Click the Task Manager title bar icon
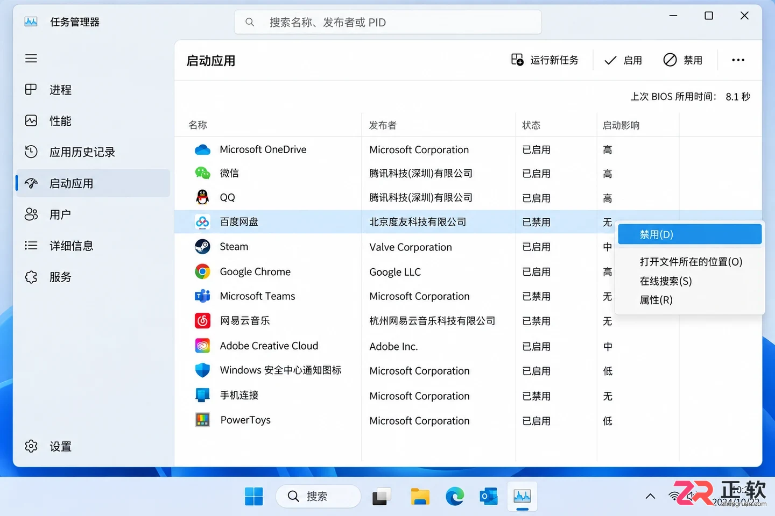The width and height of the screenshot is (775, 516). pyautogui.click(x=31, y=21)
